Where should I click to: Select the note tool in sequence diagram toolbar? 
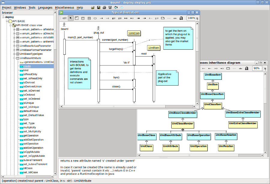pyautogui.click(x=163, y=18)
